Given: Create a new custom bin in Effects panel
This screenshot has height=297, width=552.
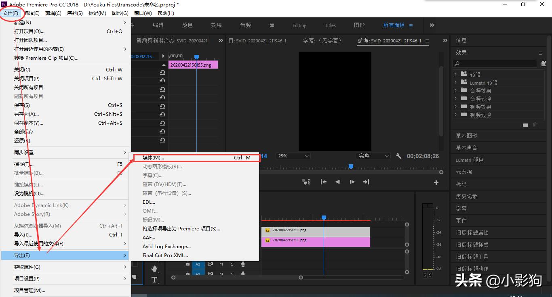Looking at the screenshot, I should point(525,125).
